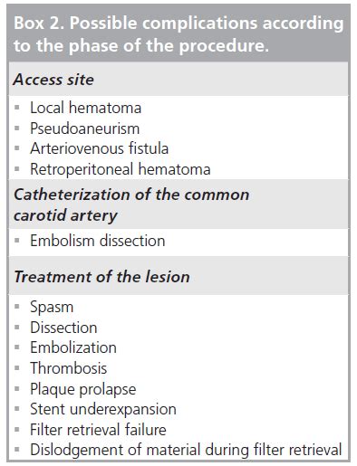Click the Thrombosis item
357x466 pixels.
click(68, 368)
